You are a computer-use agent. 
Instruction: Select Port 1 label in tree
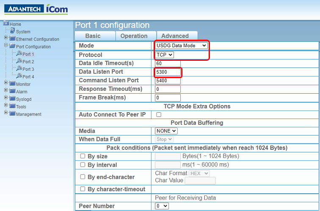point(28,54)
